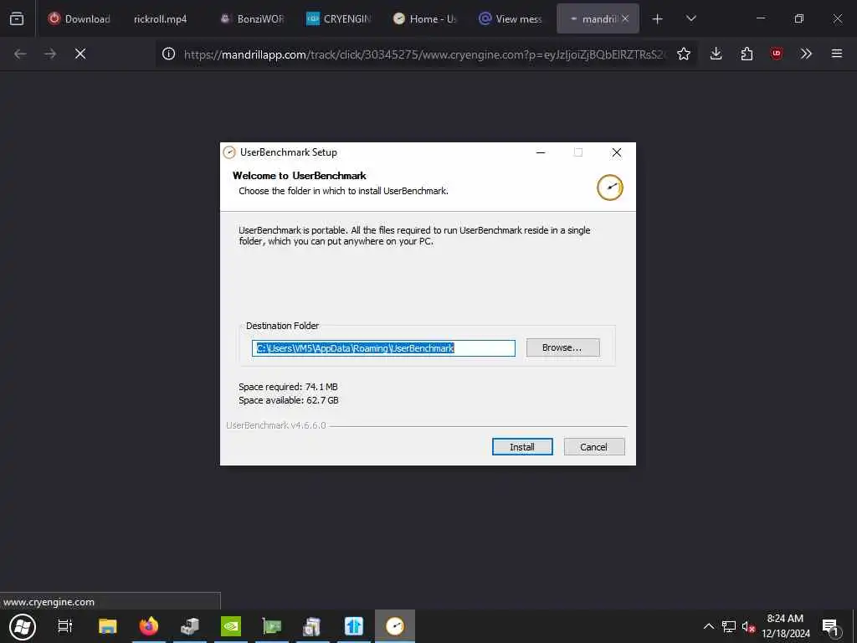
Task: Open network status tray icon
Action: point(729,626)
